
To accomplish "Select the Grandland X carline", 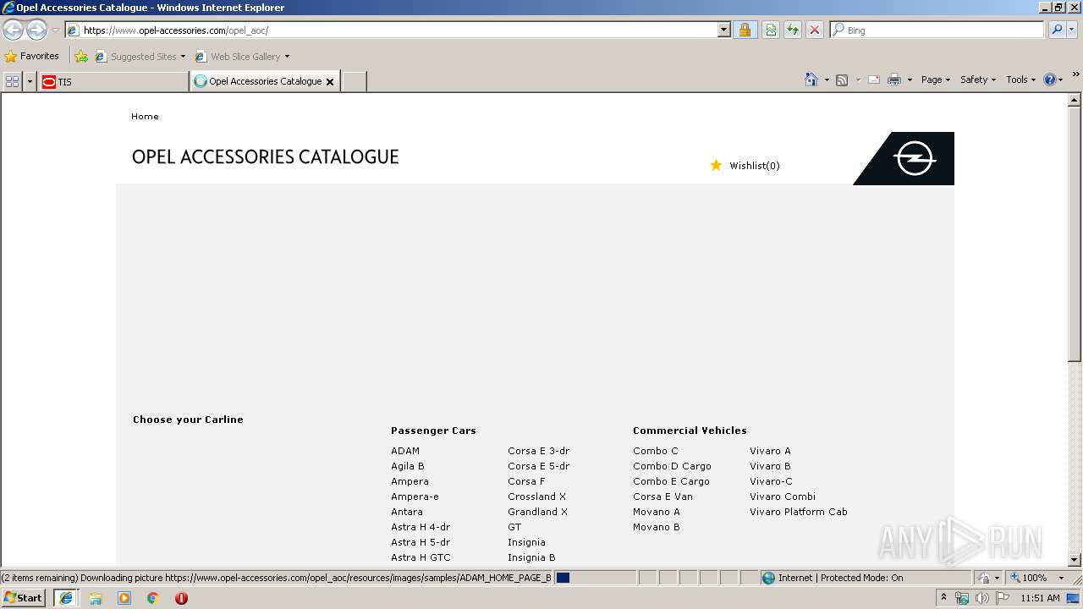I will click(x=537, y=512).
